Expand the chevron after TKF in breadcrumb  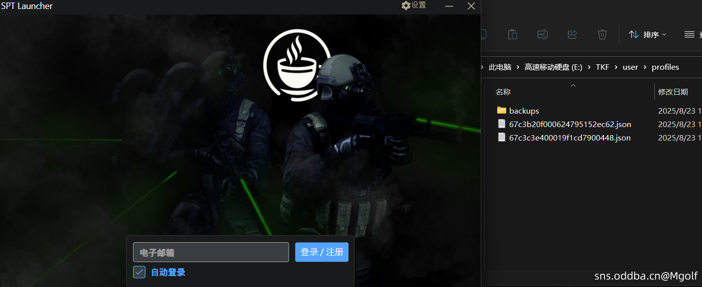[616, 67]
